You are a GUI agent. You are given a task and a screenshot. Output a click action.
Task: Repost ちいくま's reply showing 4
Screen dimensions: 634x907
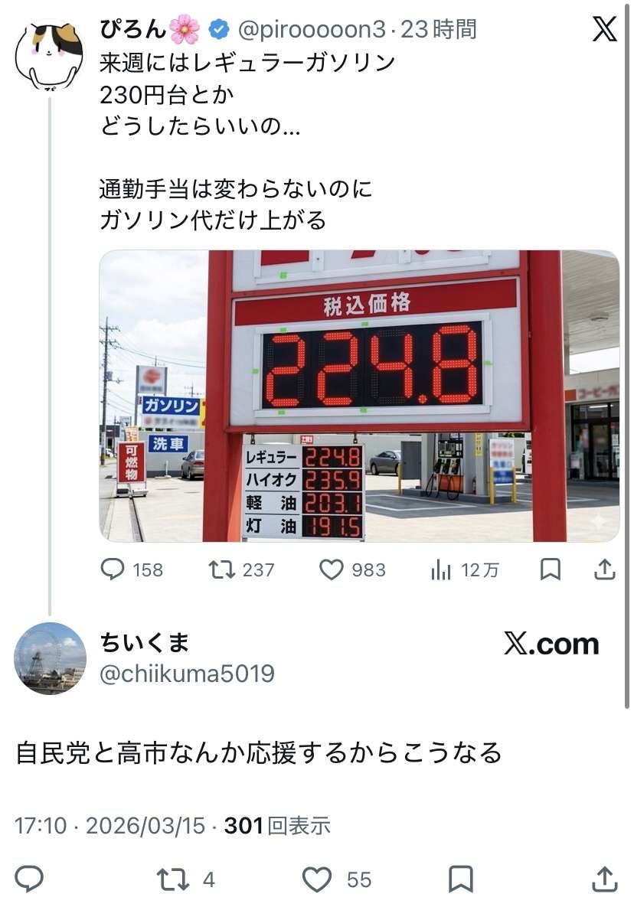point(173,879)
